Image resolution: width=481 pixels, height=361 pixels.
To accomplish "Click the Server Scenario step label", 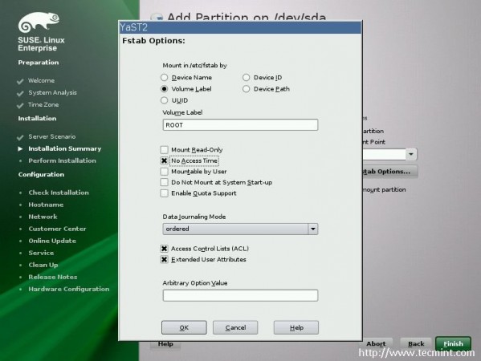I will (x=52, y=136).
